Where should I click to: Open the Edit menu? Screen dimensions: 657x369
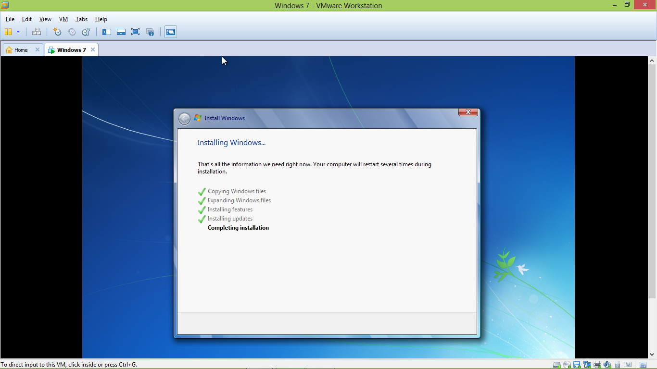(x=27, y=19)
